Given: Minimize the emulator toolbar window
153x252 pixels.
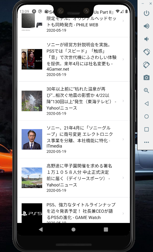Looking at the screenshot, I should pos(143,4).
